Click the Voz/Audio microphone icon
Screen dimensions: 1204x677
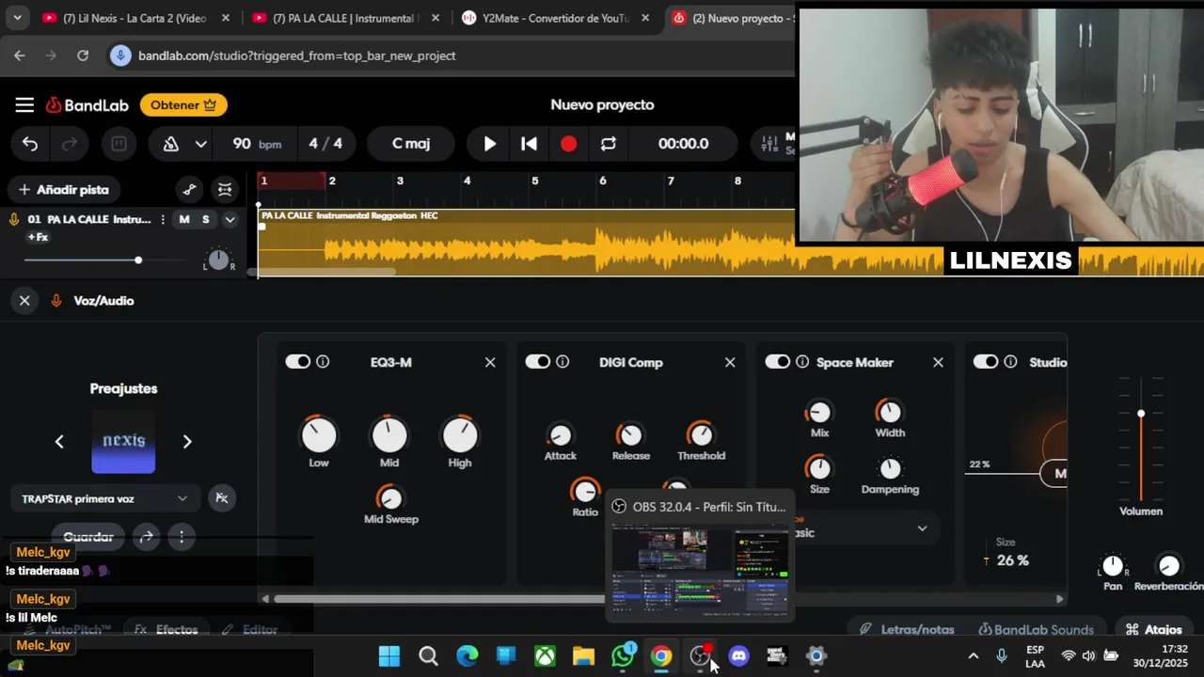(x=56, y=301)
